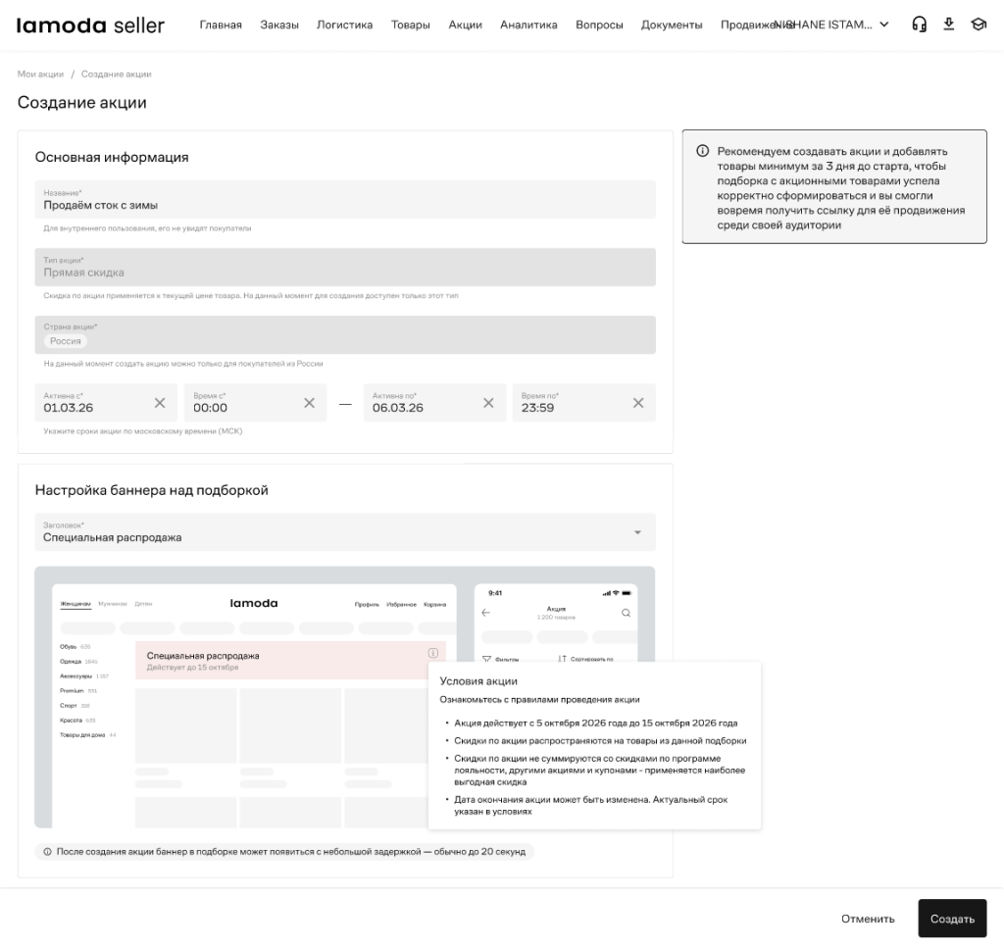The width and height of the screenshot is (1004, 948).
Task: Clear the 'Время с' time field
Action: click(x=309, y=403)
